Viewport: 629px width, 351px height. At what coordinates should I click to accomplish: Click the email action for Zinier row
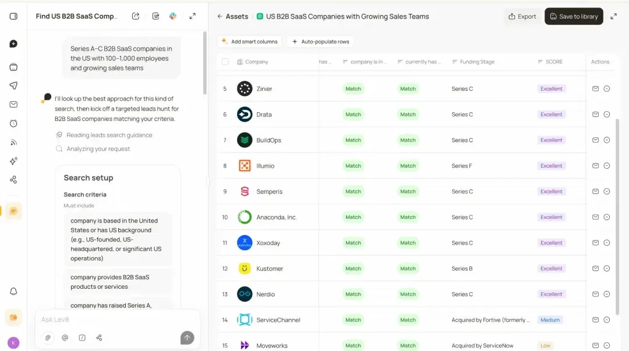tap(595, 88)
